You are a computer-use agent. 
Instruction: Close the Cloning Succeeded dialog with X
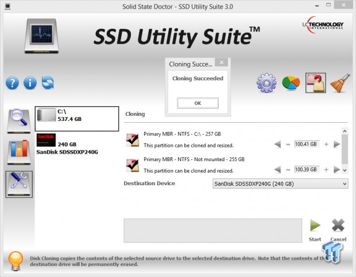(x=222, y=63)
